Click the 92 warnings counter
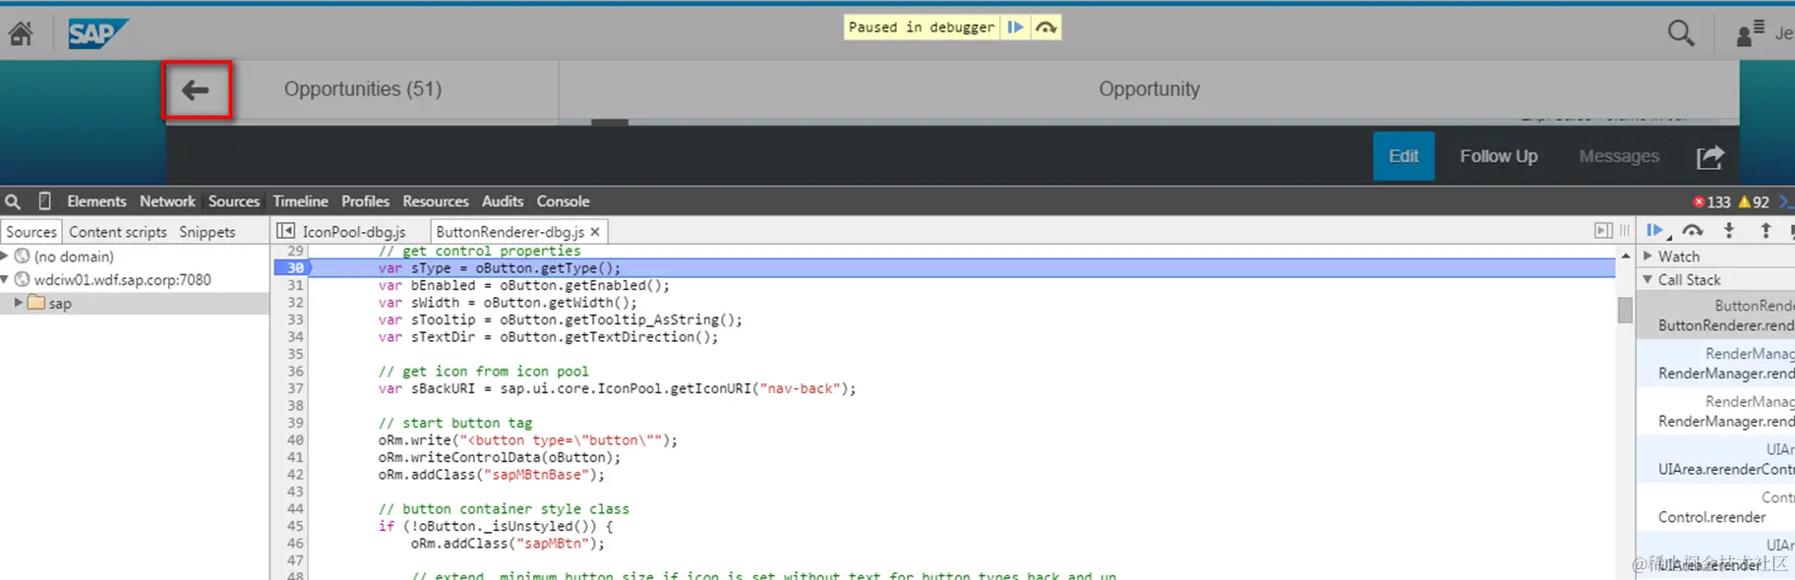Viewport: 1795px width, 580px height. [1754, 202]
